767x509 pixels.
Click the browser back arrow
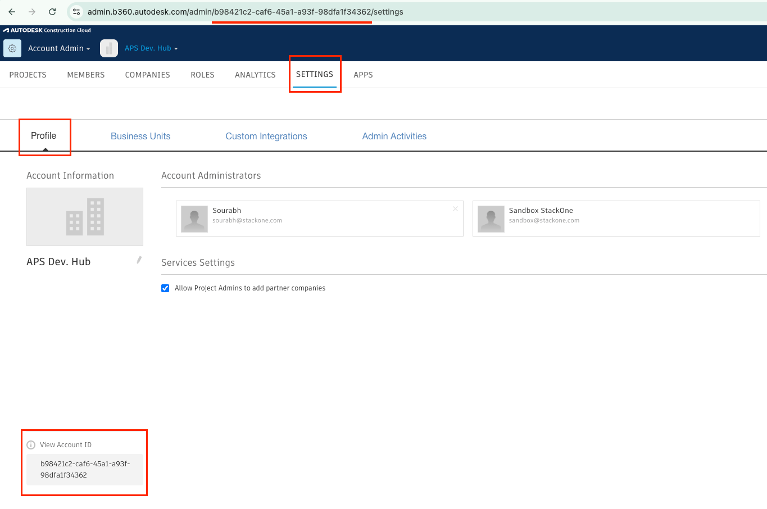(x=12, y=12)
